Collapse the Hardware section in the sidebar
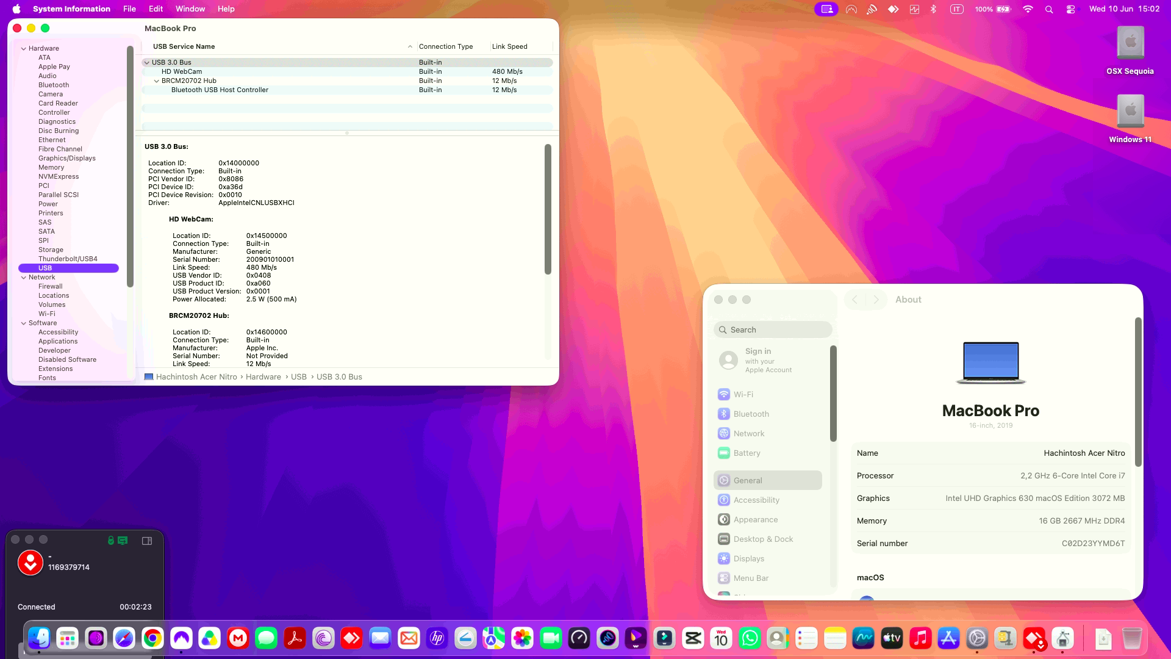The image size is (1171, 659). [24, 48]
